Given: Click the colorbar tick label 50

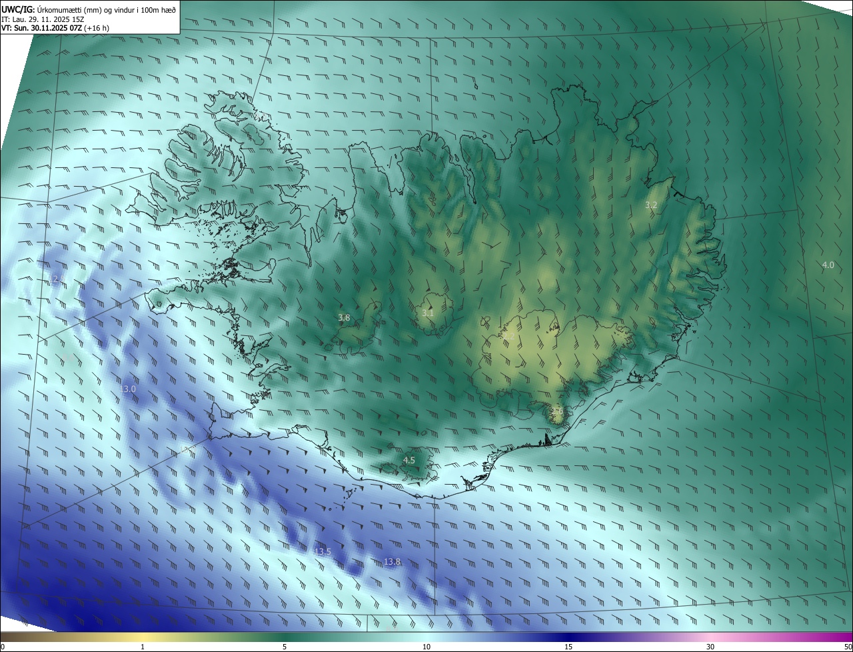Looking at the screenshot, I should pos(848,647).
